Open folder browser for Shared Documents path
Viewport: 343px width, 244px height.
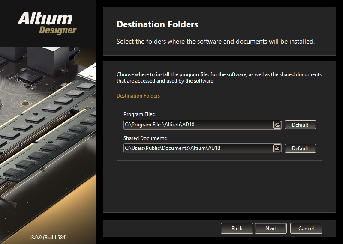[x=277, y=148]
